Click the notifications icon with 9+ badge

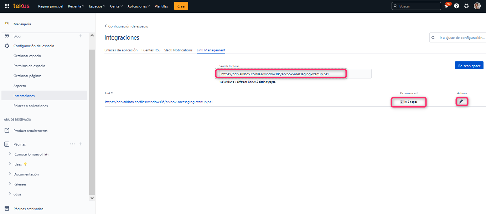point(446,6)
